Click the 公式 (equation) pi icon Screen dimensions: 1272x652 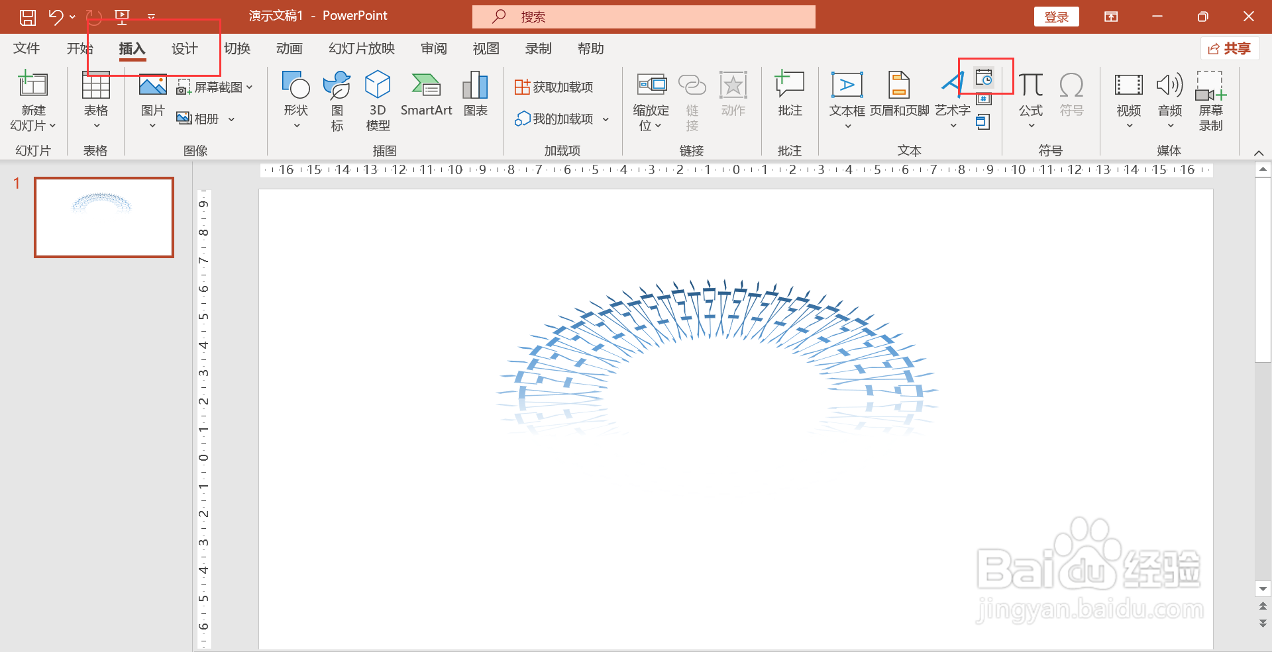coord(1031,85)
